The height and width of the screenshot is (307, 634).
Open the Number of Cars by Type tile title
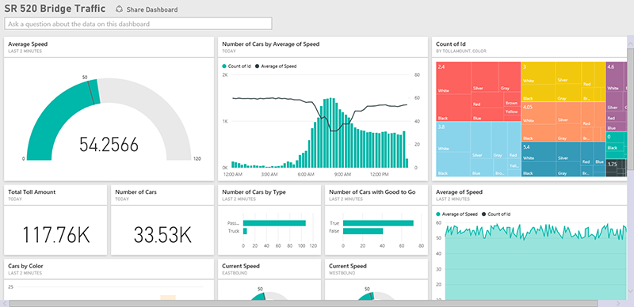pyautogui.click(x=254, y=192)
